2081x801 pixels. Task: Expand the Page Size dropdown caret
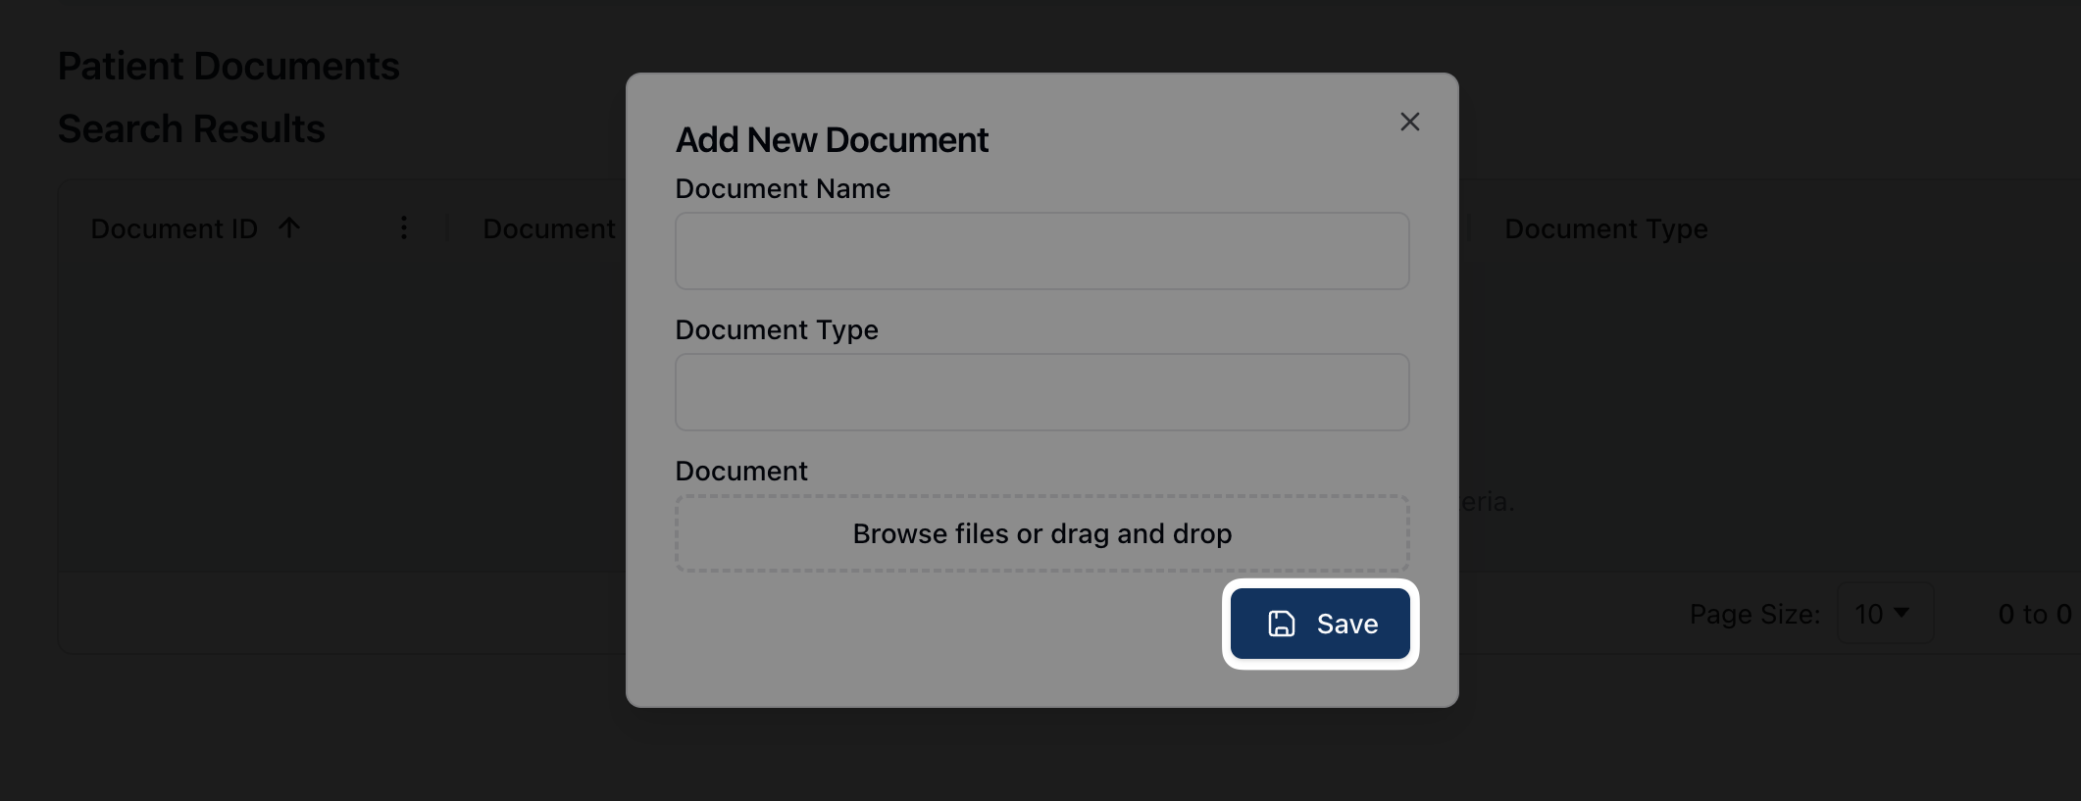(1902, 613)
